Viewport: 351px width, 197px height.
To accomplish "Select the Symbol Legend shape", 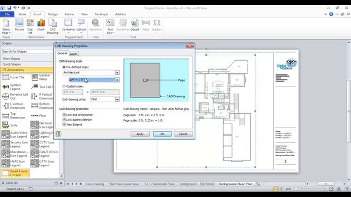I will point(12,87).
